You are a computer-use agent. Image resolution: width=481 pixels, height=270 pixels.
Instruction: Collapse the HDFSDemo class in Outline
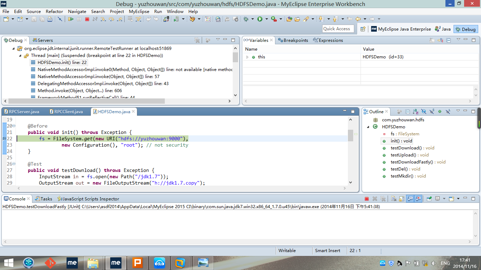pyautogui.click(x=368, y=127)
